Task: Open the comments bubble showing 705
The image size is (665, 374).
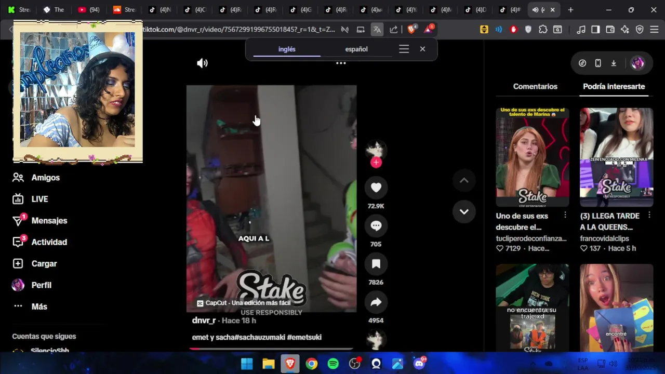Action: [x=376, y=225]
